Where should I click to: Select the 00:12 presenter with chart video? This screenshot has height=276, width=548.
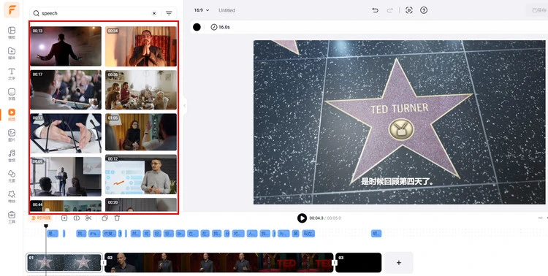point(141,175)
